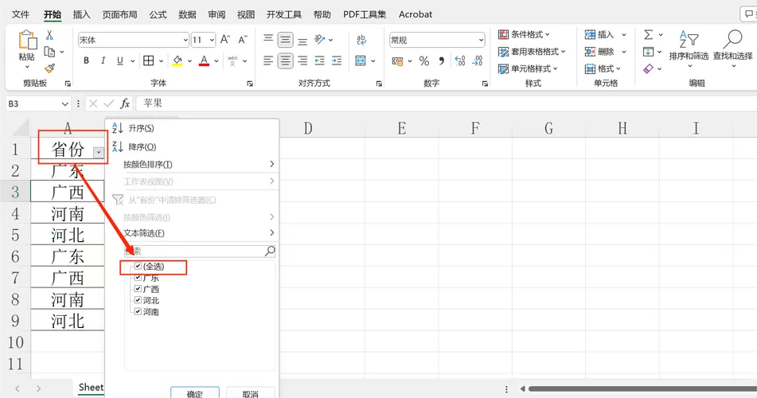Align text to vertical middle
The image size is (757, 398).
(285, 40)
